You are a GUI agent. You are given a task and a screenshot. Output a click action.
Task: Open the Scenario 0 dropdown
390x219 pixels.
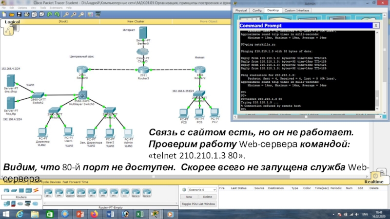[x=202, y=190]
